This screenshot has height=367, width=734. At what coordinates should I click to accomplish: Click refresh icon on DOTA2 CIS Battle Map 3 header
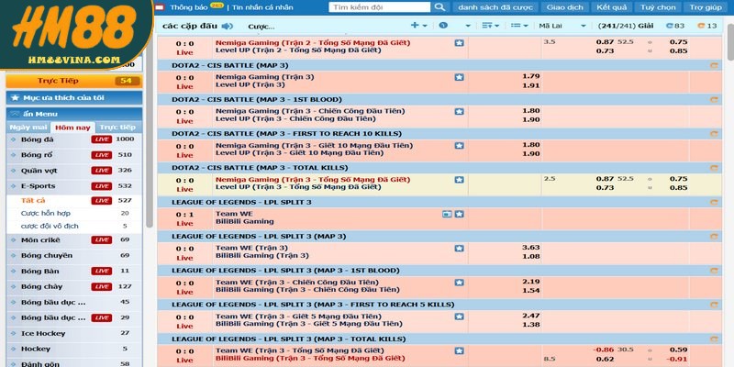[713, 65]
